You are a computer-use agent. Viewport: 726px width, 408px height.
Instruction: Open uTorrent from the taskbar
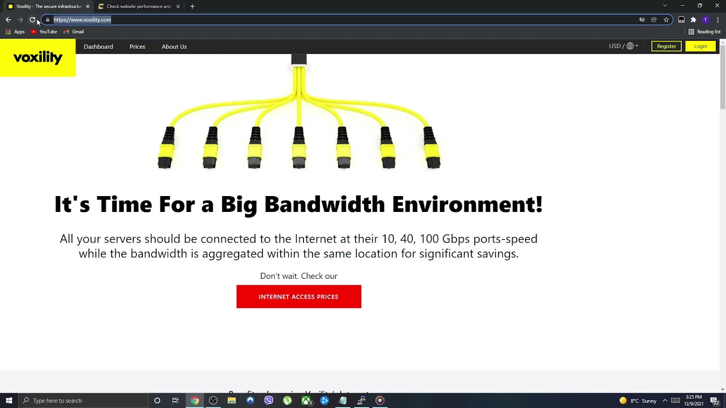tap(288, 401)
